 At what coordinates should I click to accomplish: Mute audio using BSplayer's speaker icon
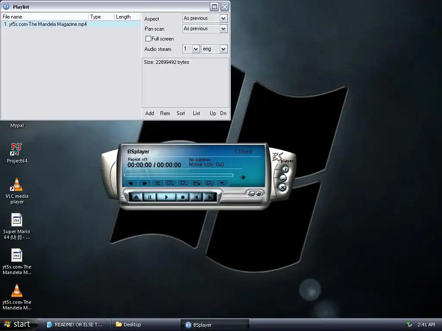pyautogui.click(x=243, y=177)
